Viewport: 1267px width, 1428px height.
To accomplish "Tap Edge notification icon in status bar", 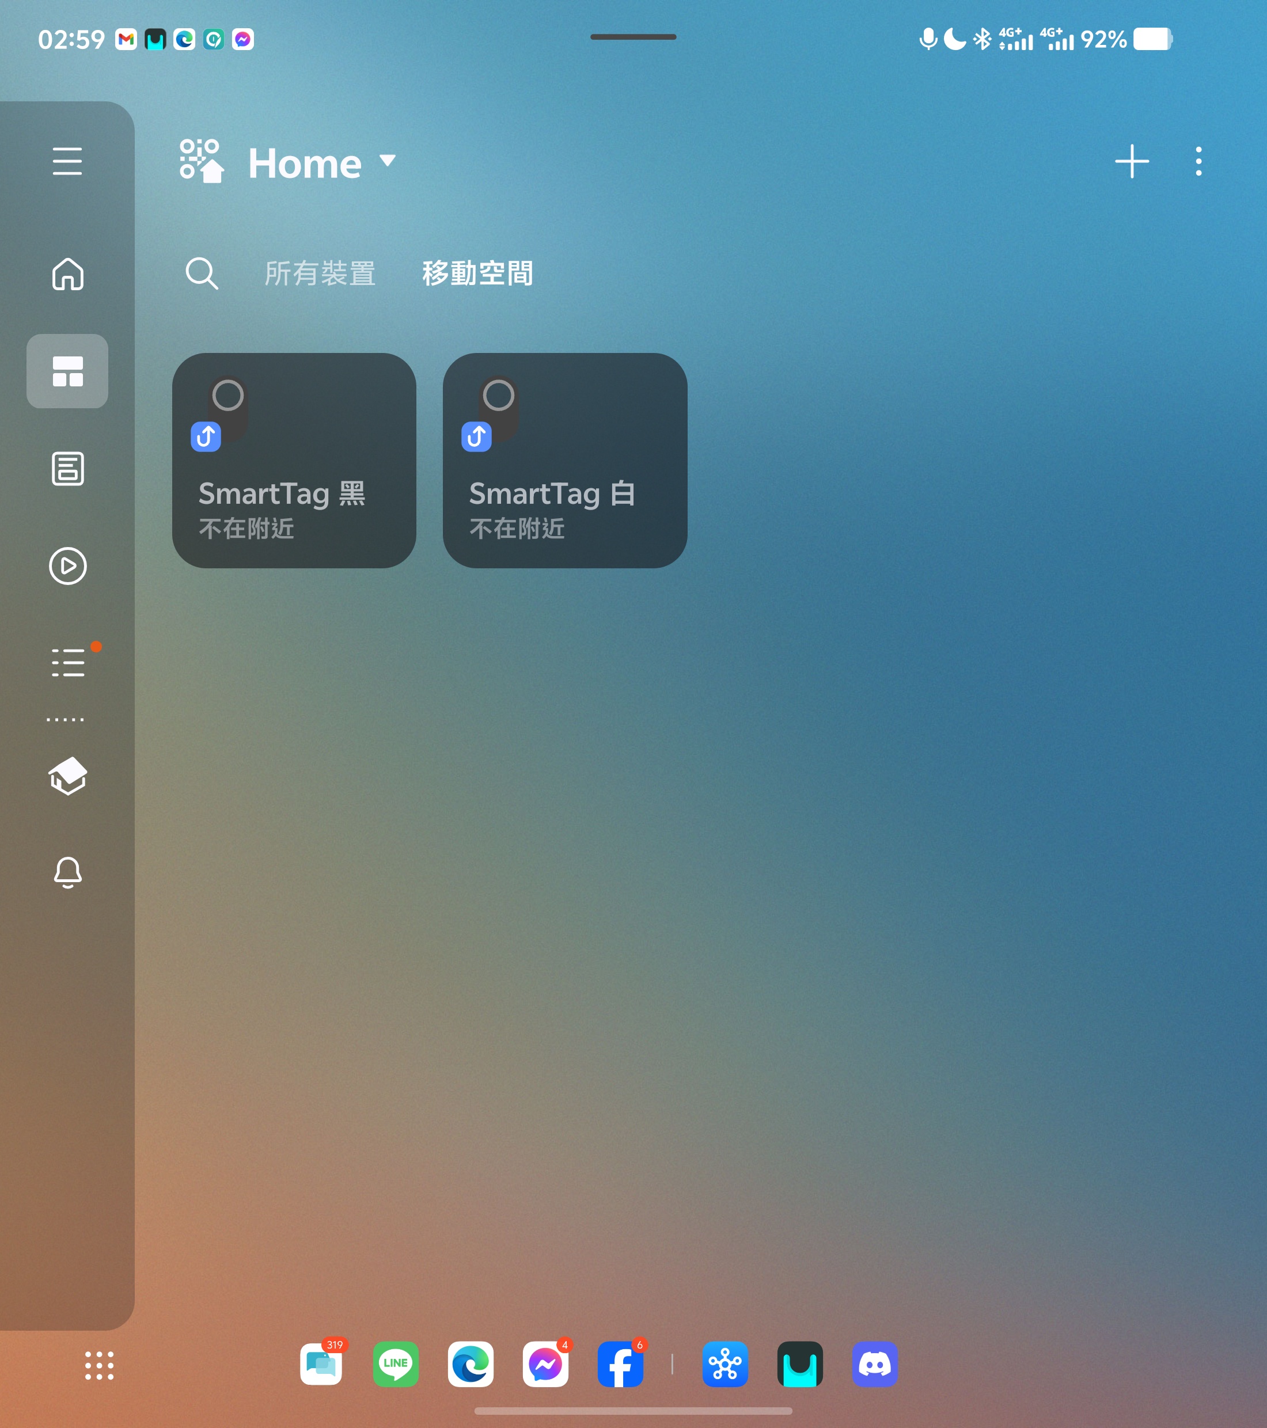I will click(x=184, y=39).
